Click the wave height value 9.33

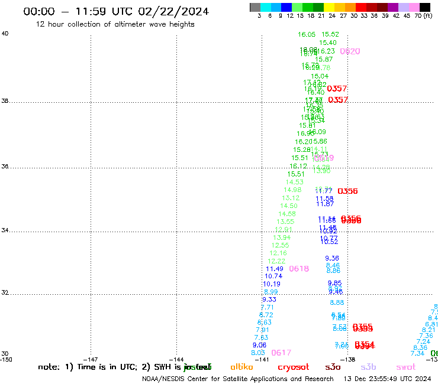point(269,300)
